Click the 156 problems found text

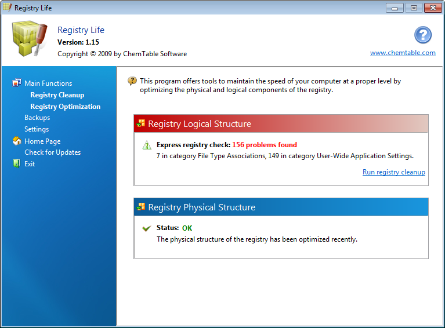coord(265,145)
